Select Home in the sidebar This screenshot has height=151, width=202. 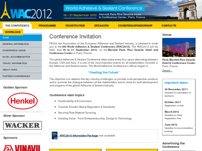click(21, 38)
